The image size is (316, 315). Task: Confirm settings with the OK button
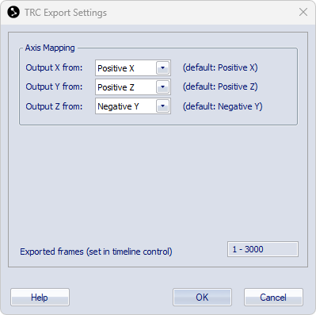click(202, 298)
